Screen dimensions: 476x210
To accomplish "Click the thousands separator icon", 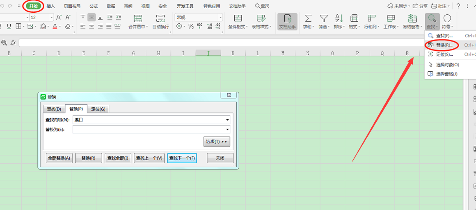I will pyautogui.click(x=200, y=26).
